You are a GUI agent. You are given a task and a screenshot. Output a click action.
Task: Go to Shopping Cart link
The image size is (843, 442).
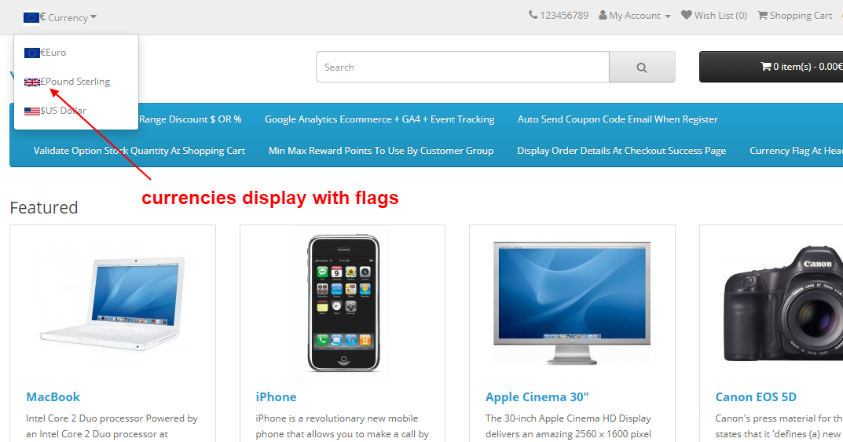[794, 16]
